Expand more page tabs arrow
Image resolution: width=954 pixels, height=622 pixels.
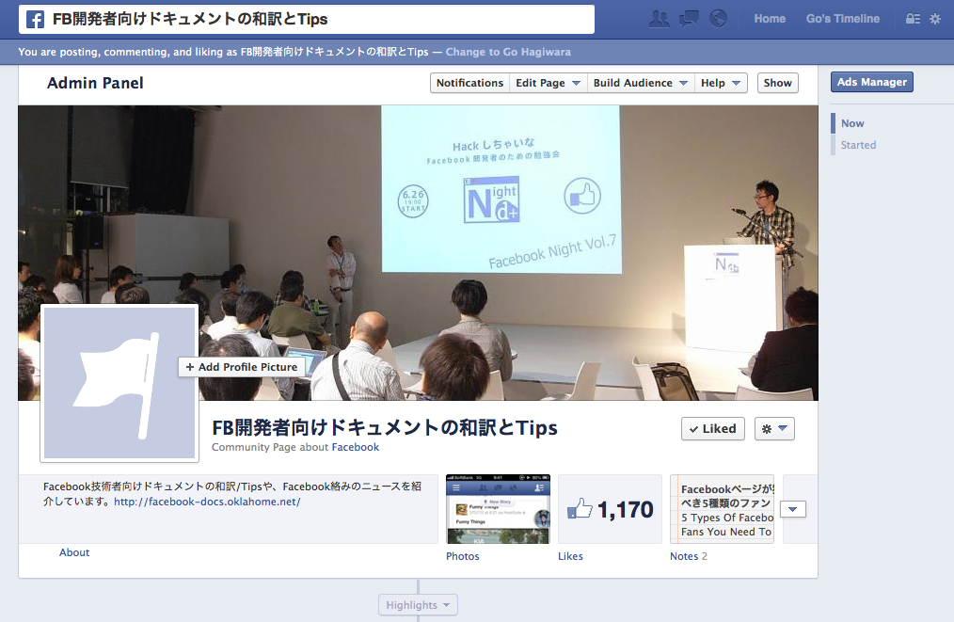(x=793, y=509)
